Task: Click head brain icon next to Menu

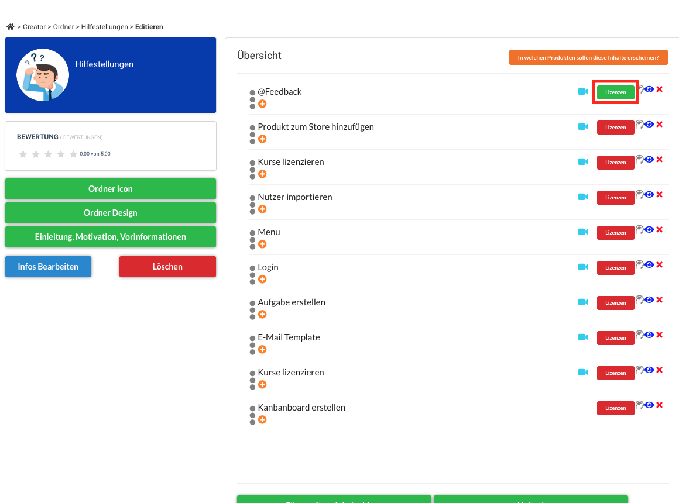Action: (640, 229)
